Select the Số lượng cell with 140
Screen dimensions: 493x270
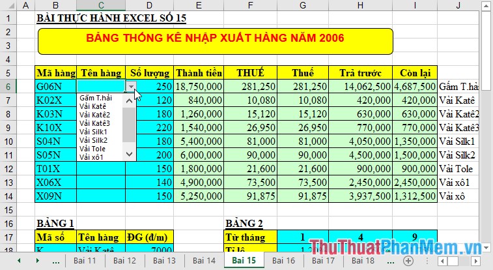tap(149, 182)
